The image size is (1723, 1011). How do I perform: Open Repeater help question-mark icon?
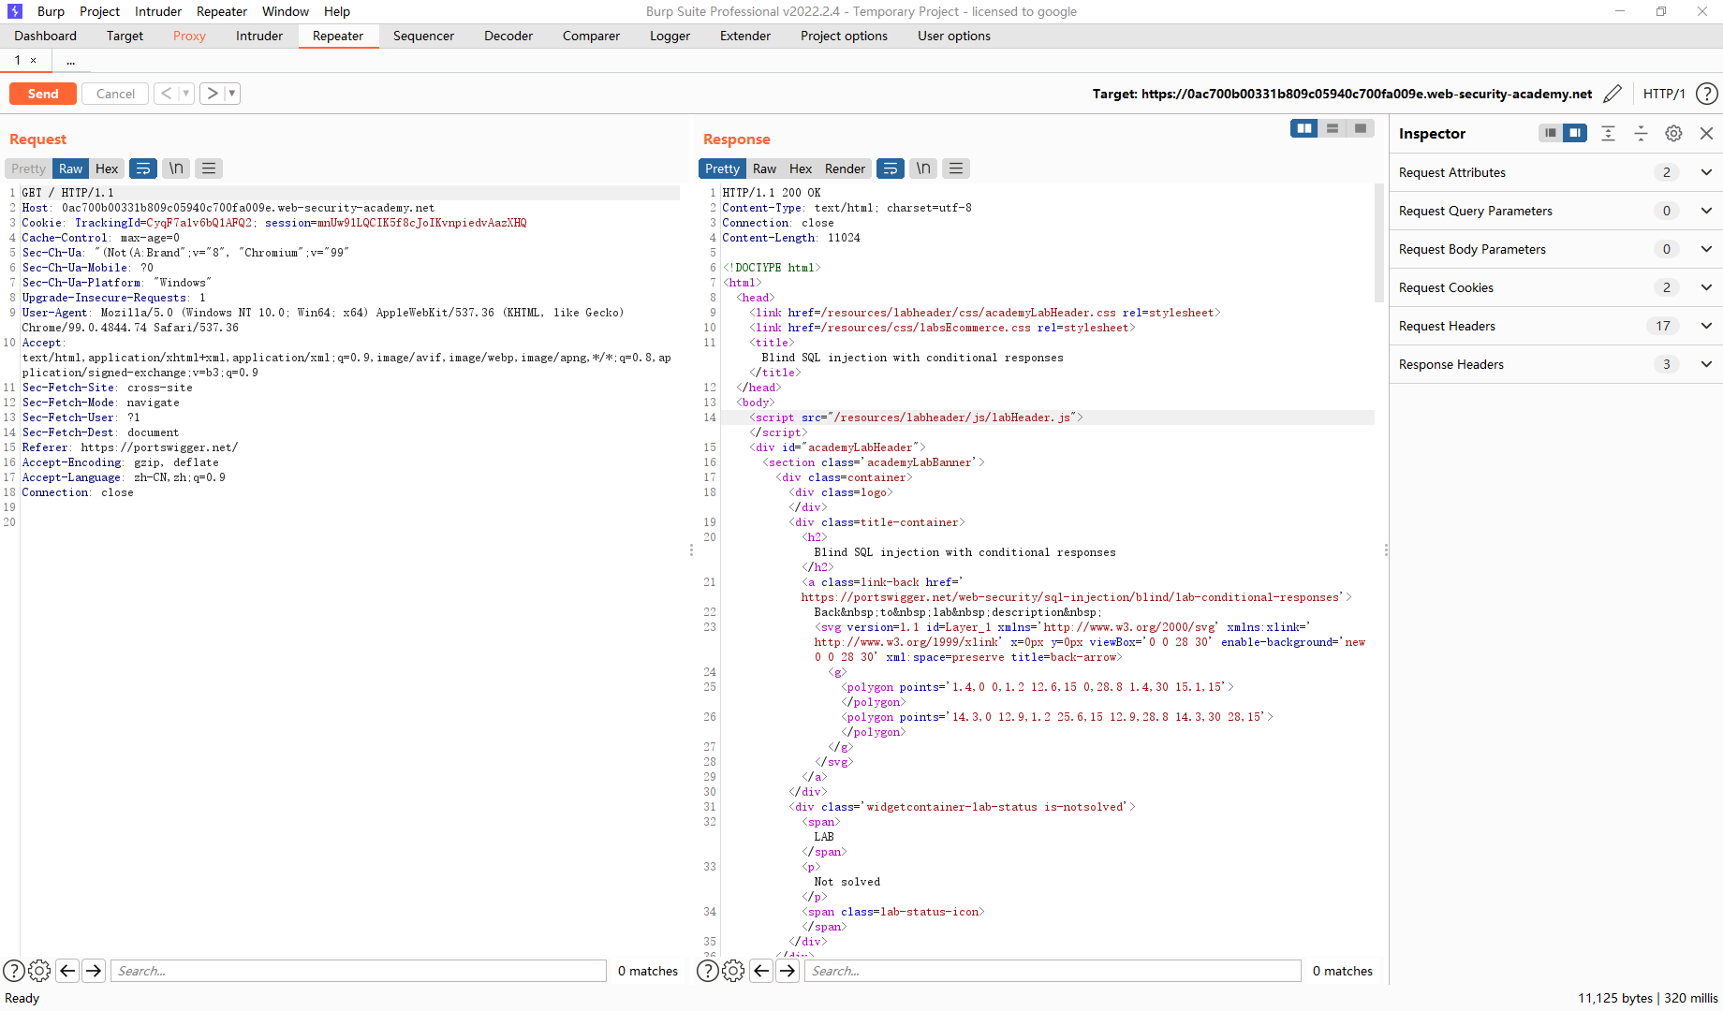[x=1706, y=94]
